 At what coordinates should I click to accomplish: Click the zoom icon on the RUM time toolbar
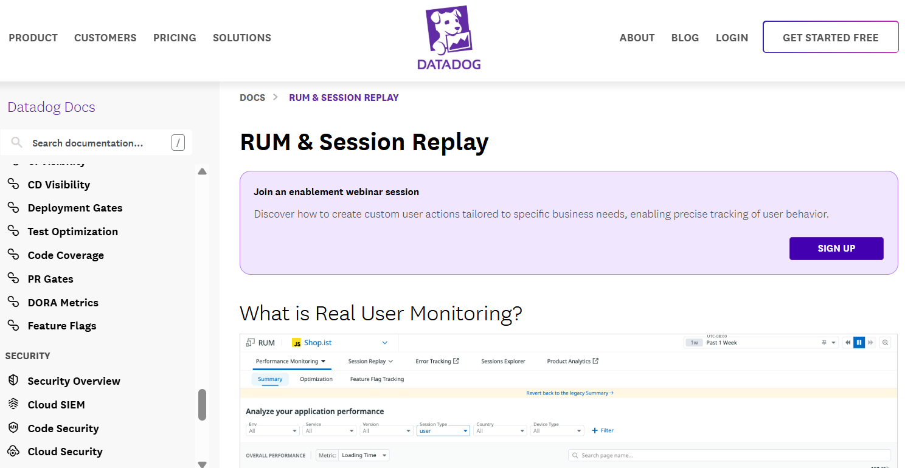885,342
